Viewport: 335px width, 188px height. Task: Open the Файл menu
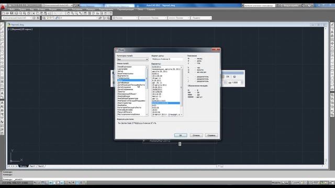pyautogui.click(x=12, y=9)
